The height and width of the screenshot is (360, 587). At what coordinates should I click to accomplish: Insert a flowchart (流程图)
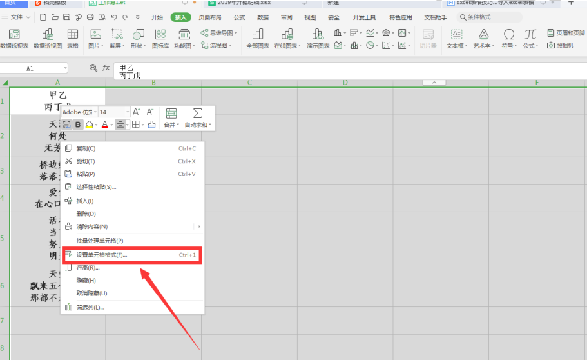(217, 45)
